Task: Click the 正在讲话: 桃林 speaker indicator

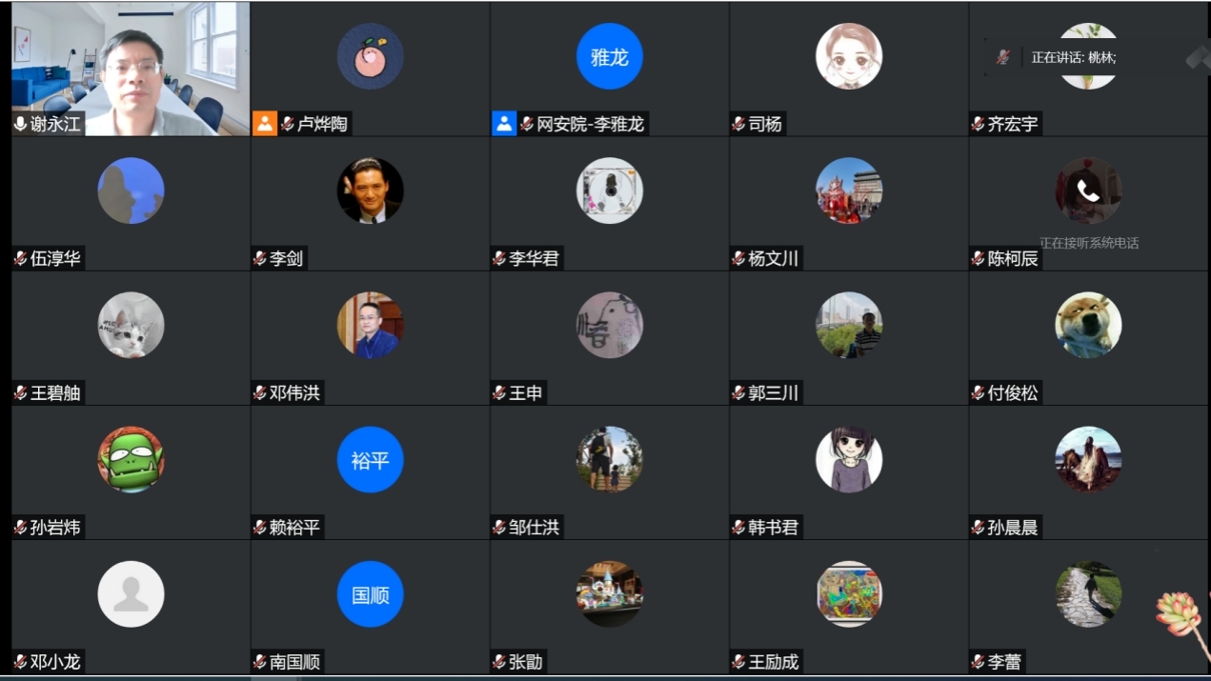Action: 1074,57
